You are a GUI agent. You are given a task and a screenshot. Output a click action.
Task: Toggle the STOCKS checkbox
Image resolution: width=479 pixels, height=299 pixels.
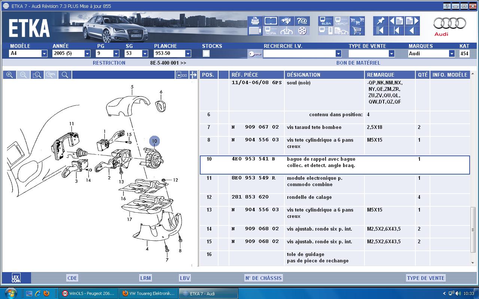[206, 53]
